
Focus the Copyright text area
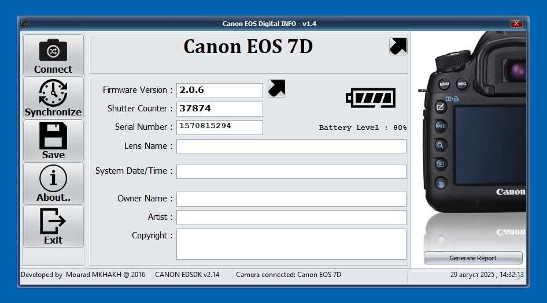pos(291,244)
